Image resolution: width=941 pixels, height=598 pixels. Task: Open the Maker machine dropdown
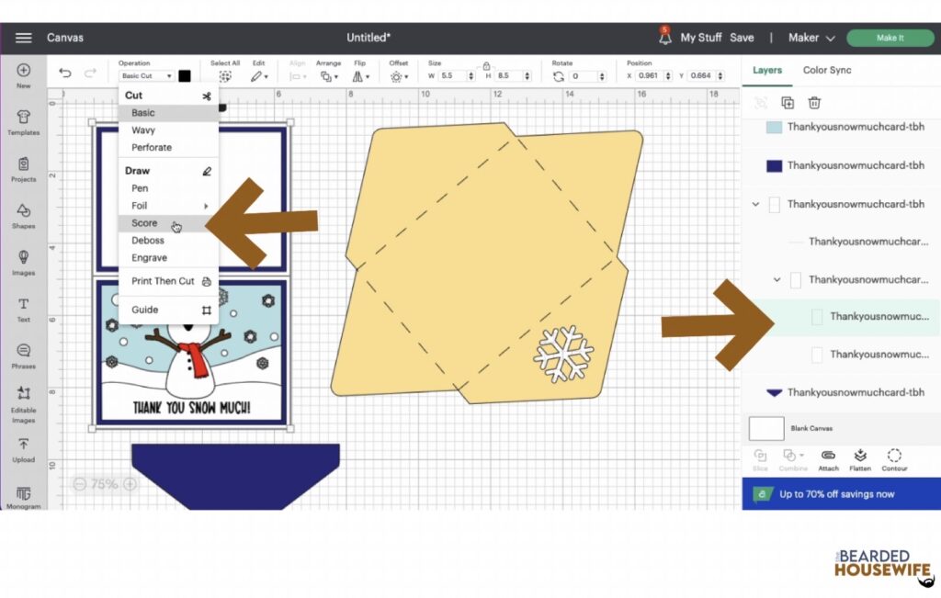click(811, 37)
